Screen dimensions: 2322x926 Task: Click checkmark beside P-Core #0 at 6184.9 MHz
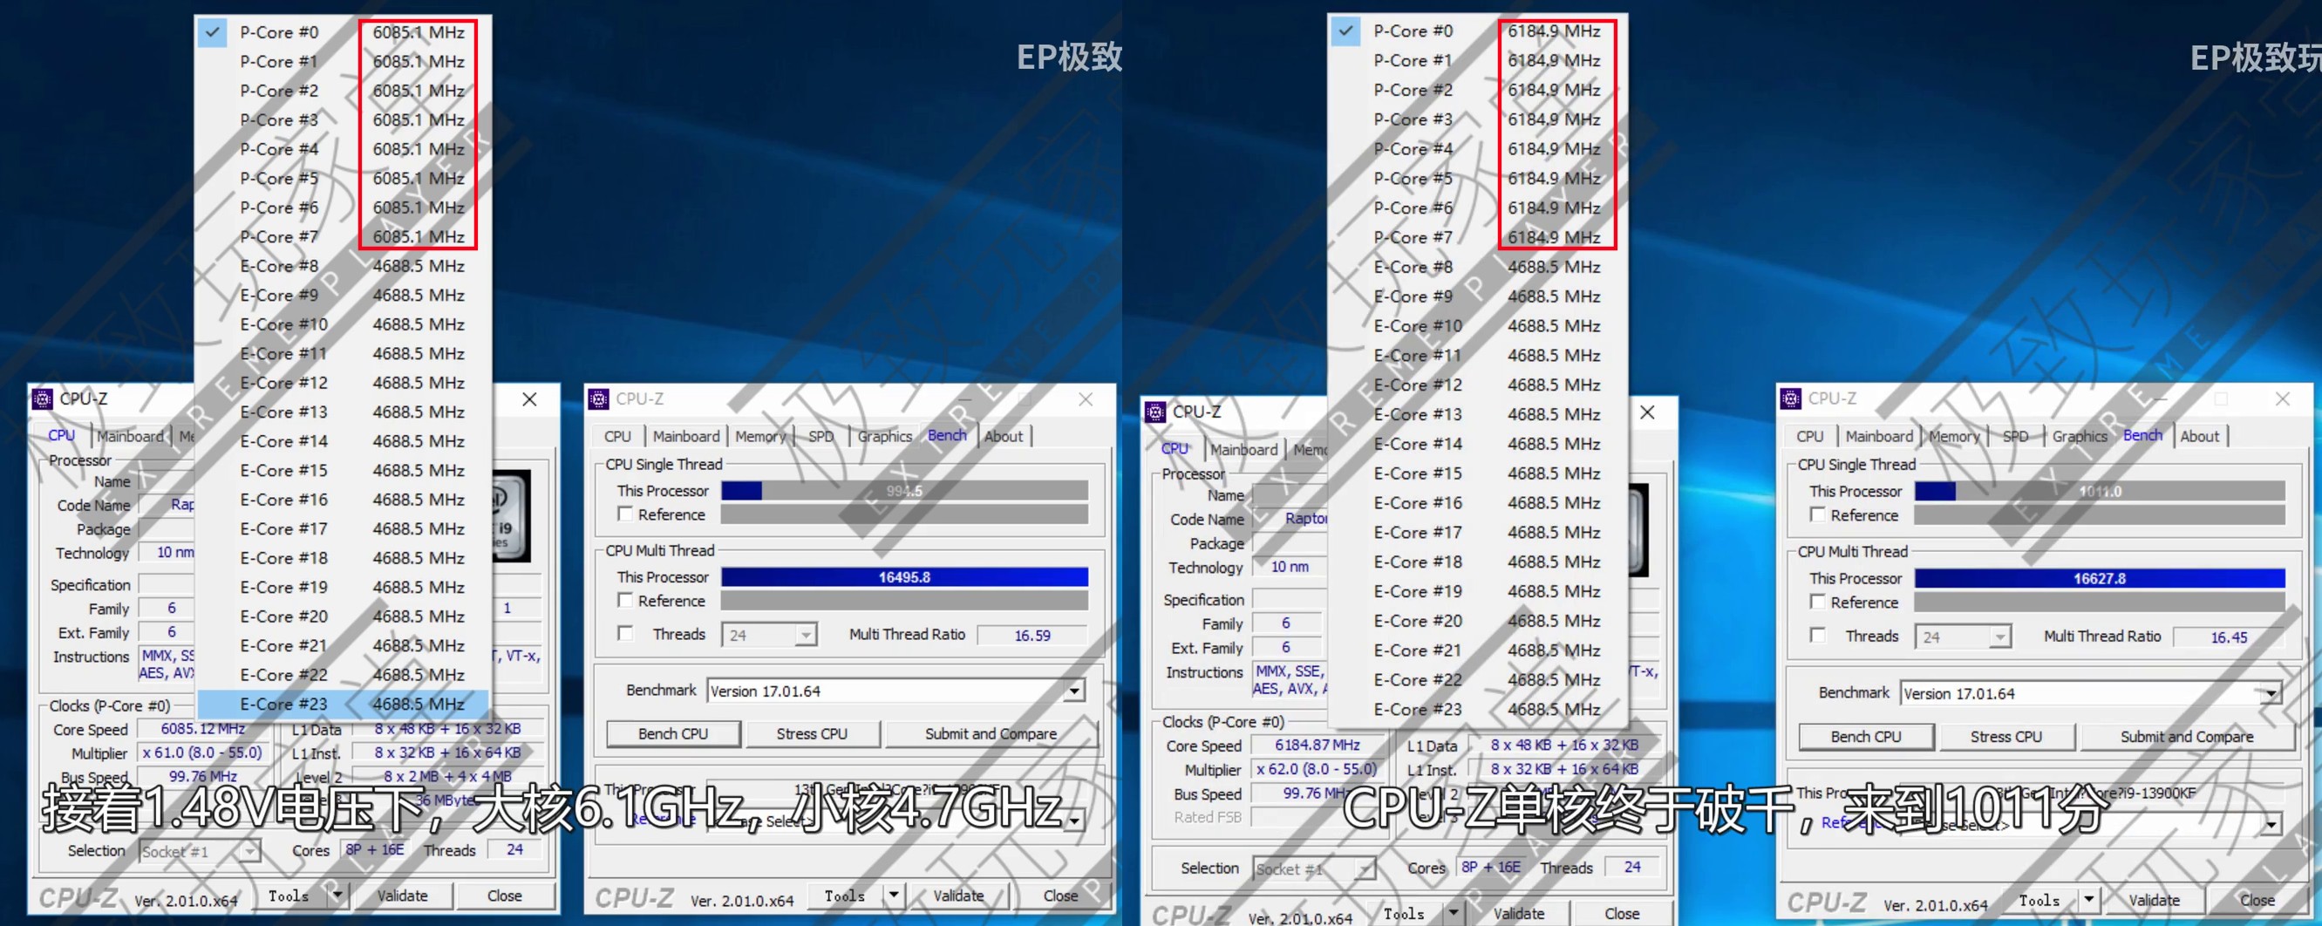coord(1345,31)
